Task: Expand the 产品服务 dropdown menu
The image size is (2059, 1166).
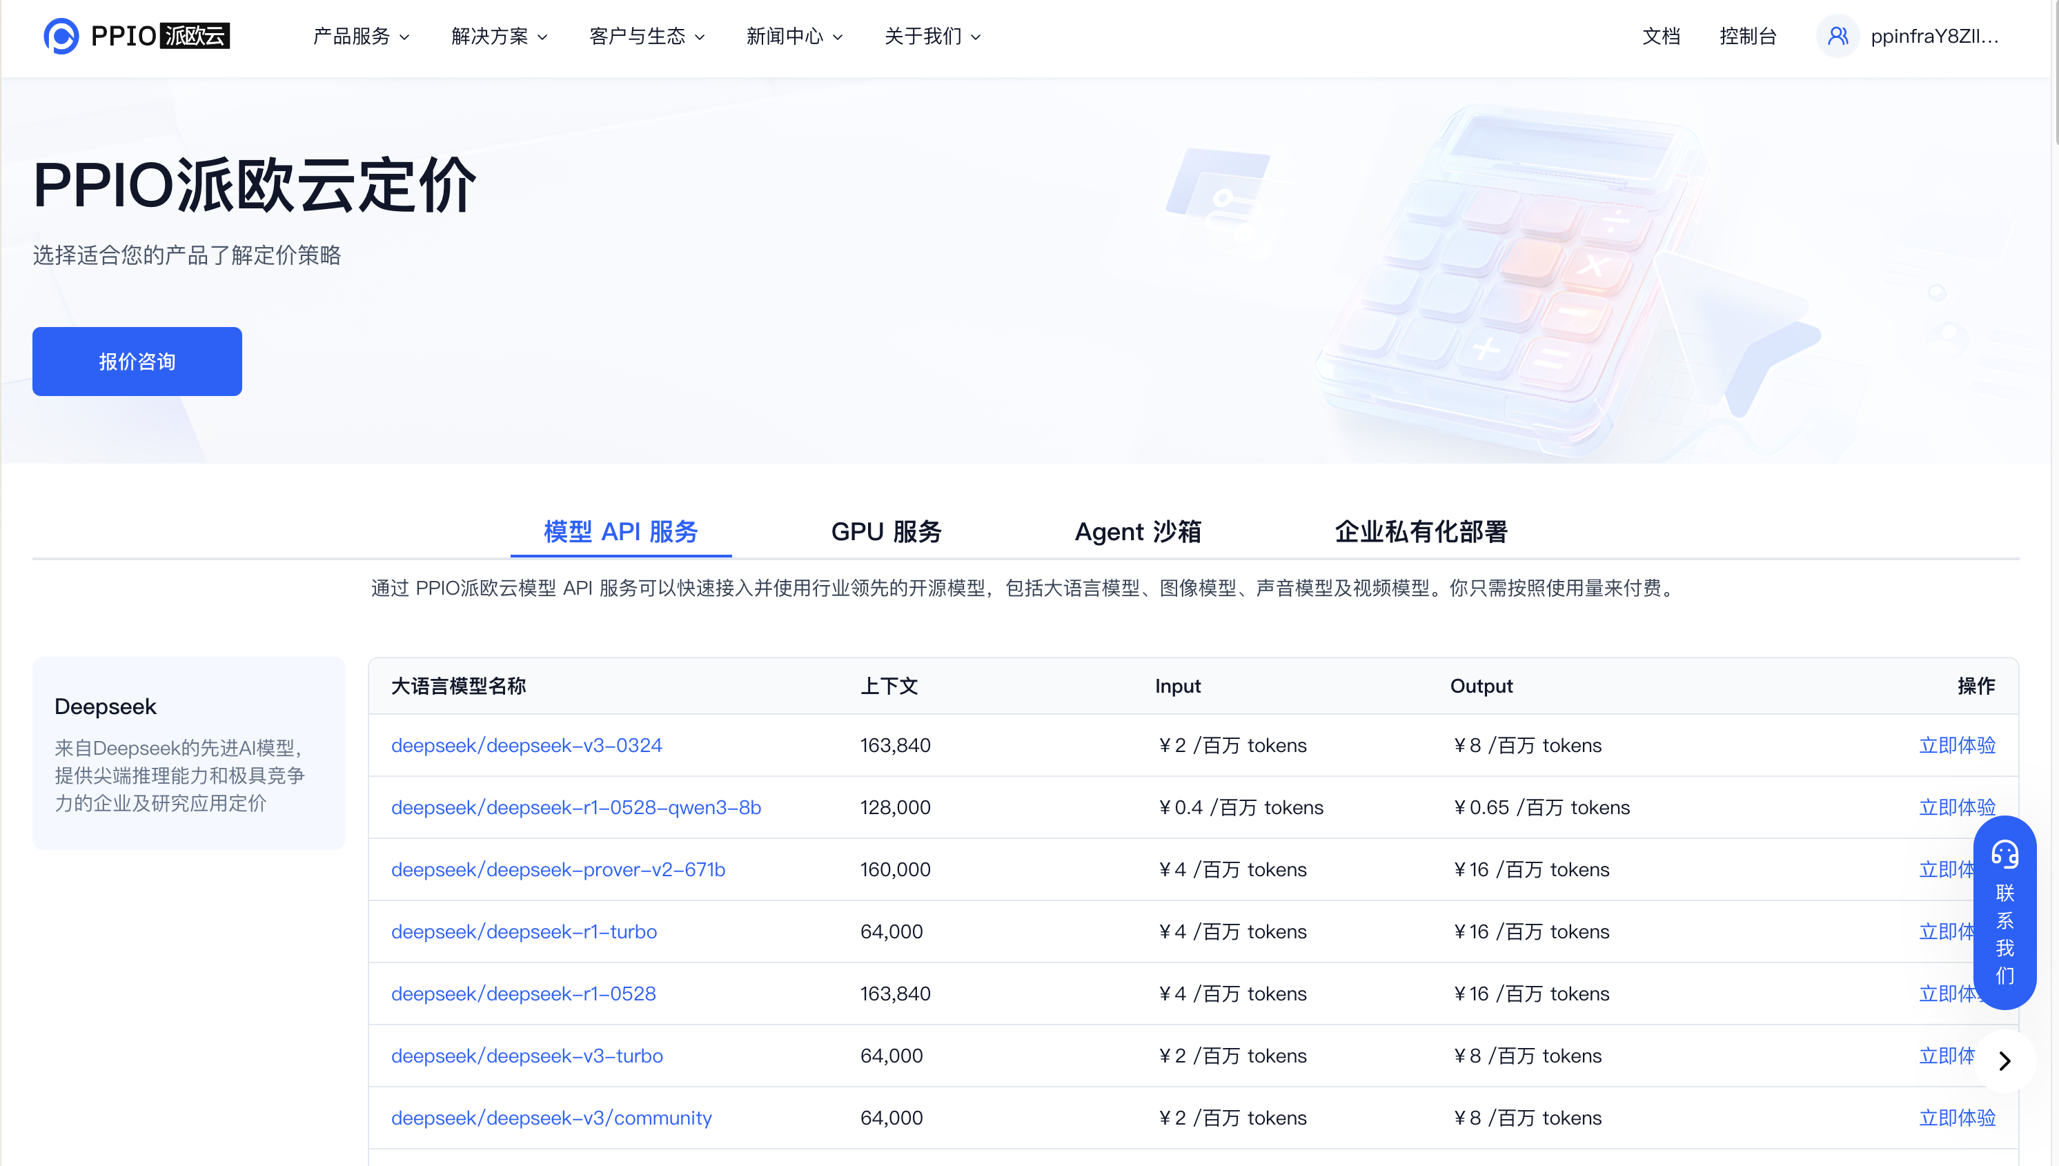Action: [x=360, y=36]
